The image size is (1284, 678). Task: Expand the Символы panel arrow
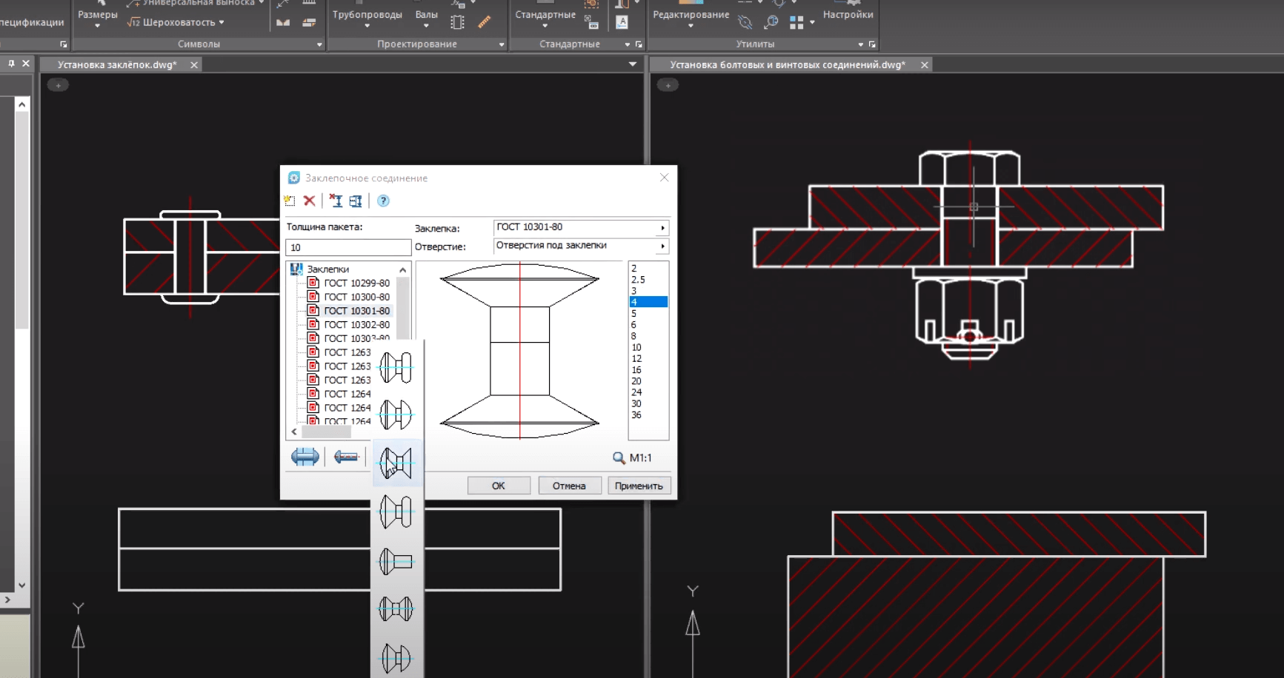point(319,44)
